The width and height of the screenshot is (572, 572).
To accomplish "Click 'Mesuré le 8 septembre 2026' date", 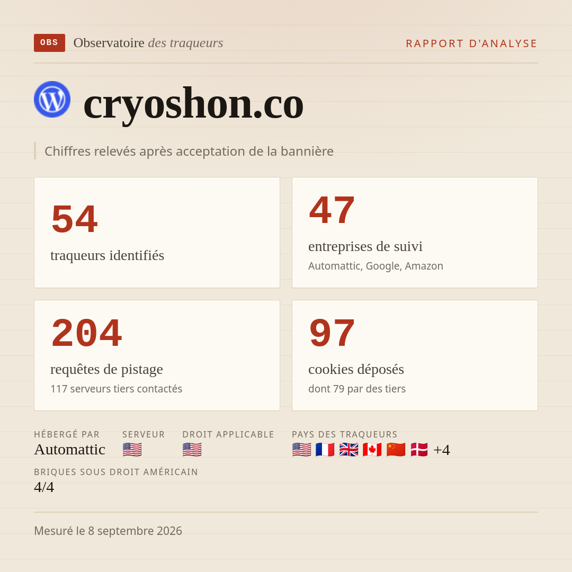I will [x=108, y=531].
